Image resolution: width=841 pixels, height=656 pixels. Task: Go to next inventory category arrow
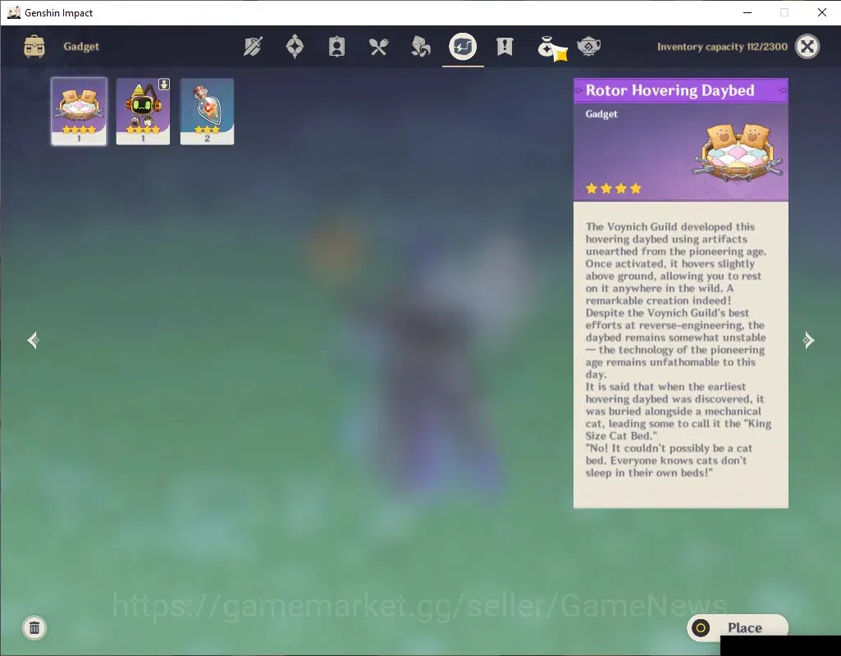808,339
